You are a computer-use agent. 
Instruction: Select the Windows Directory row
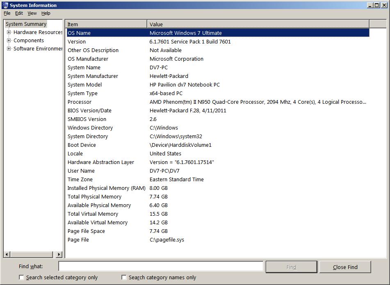pyautogui.click(x=218, y=128)
